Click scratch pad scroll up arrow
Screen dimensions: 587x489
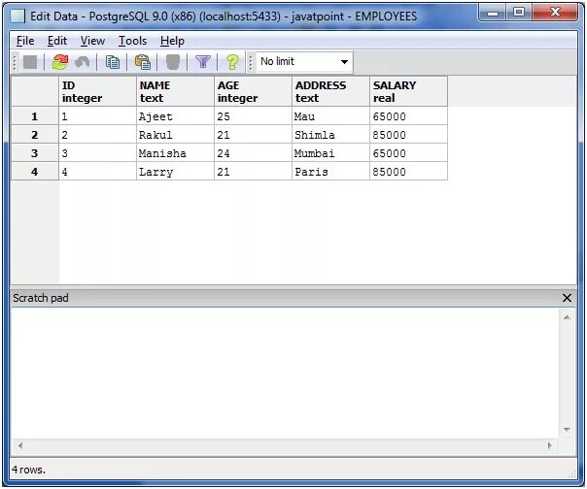567,318
